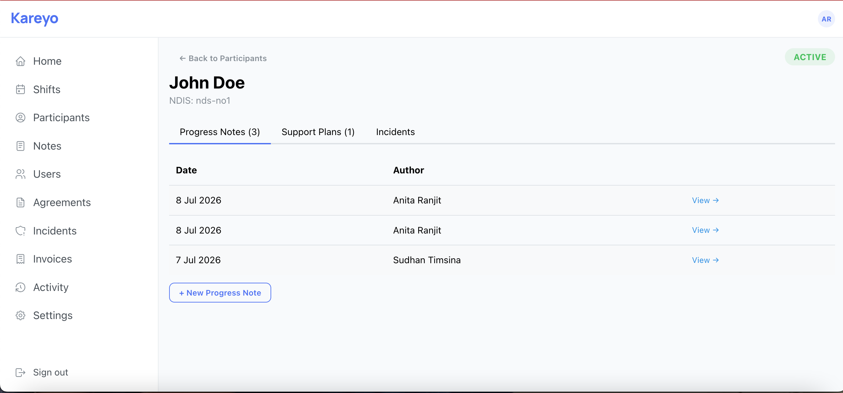The height and width of the screenshot is (393, 843).
Task: Click the Users people icon
Action: point(20,174)
